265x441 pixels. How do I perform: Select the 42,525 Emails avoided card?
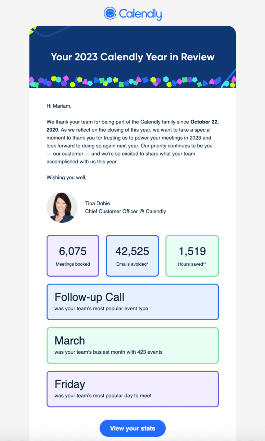click(132, 255)
